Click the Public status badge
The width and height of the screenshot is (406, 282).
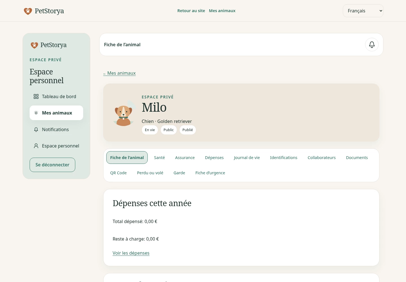pos(169,130)
